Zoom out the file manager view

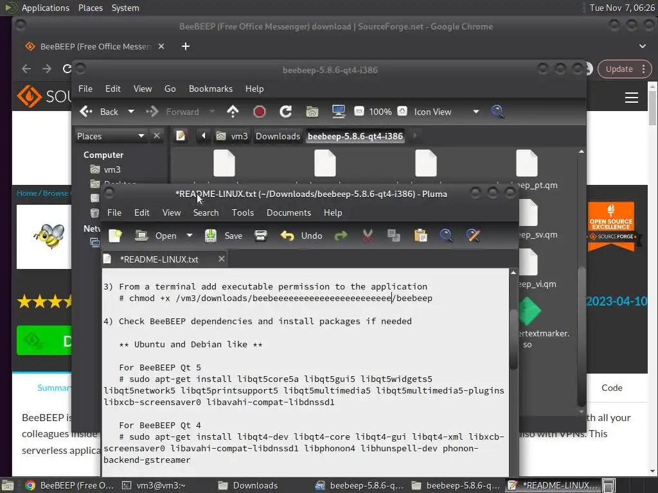click(359, 112)
